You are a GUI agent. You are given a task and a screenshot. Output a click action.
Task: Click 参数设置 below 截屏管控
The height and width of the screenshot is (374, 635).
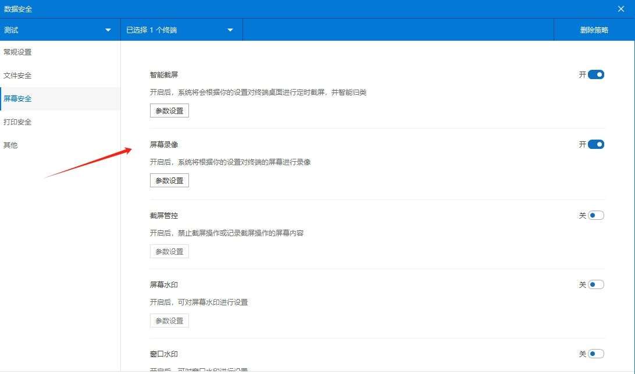click(x=169, y=251)
